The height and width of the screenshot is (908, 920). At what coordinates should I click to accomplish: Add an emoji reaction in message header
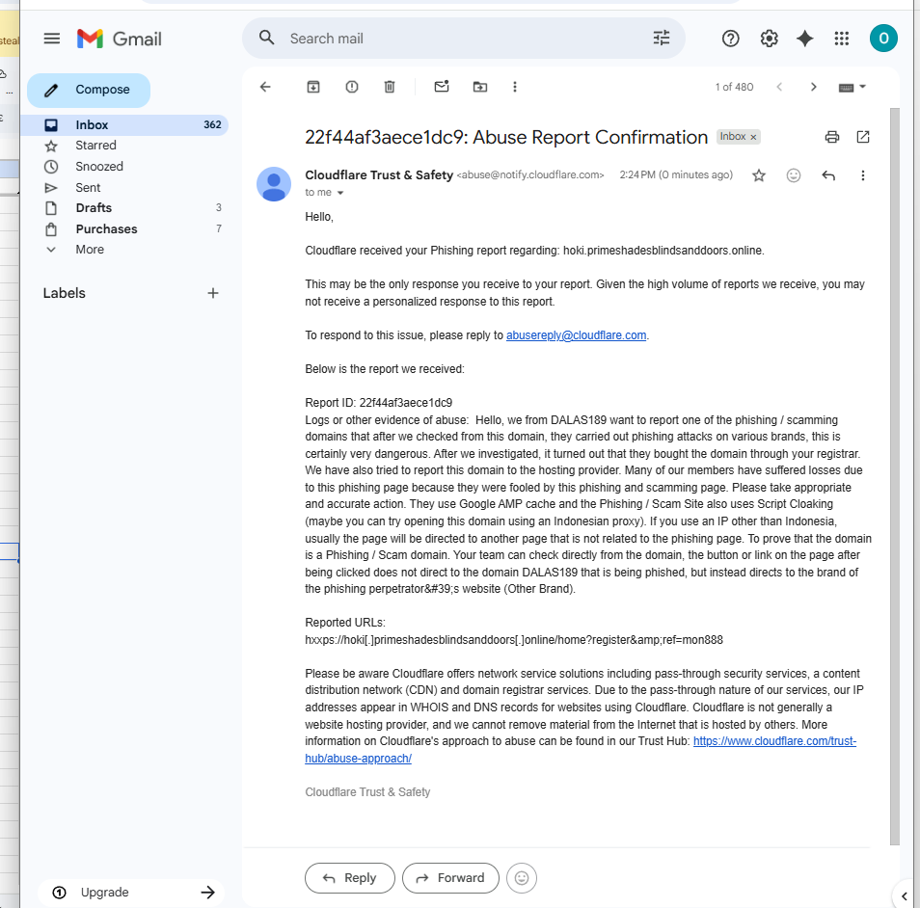tap(794, 175)
